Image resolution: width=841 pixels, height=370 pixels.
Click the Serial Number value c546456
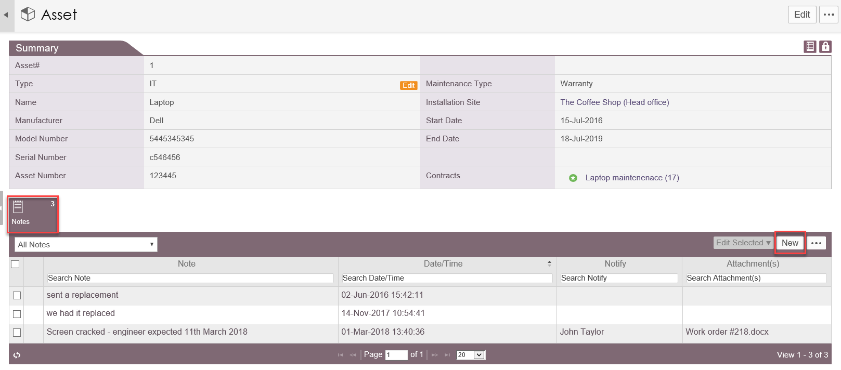(165, 157)
